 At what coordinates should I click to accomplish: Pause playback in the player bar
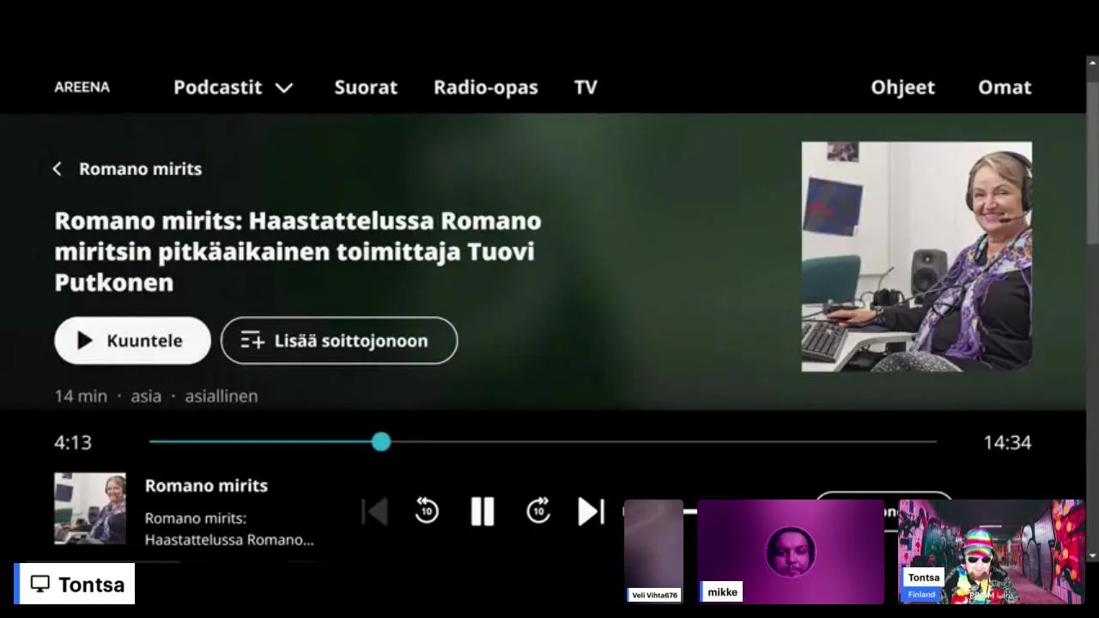483,512
